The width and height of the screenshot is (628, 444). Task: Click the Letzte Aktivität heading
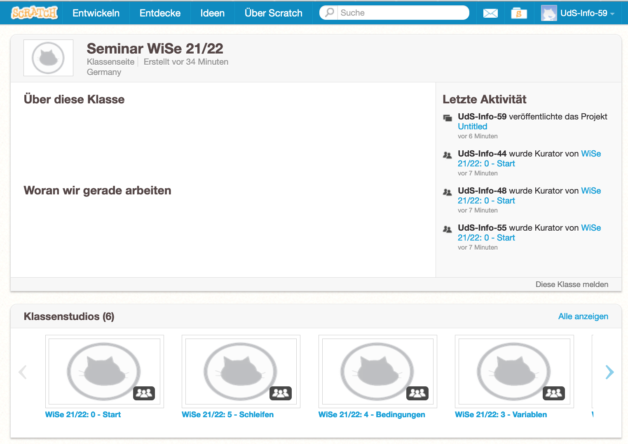point(485,99)
